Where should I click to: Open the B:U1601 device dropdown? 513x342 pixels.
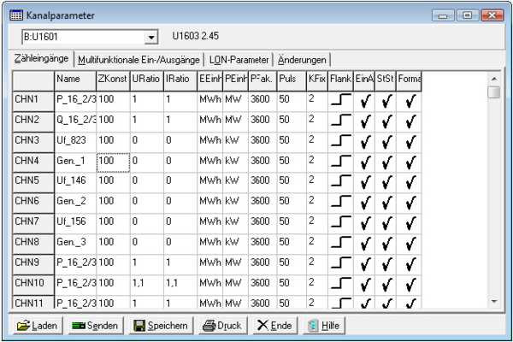[x=152, y=38]
